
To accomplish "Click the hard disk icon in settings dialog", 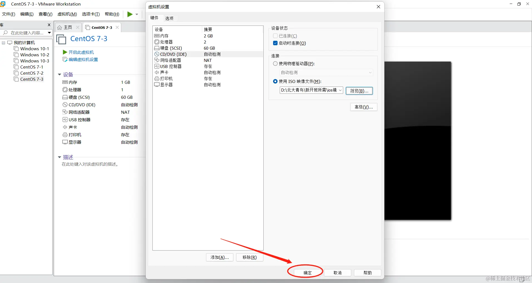I will pyautogui.click(x=157, y=48).
